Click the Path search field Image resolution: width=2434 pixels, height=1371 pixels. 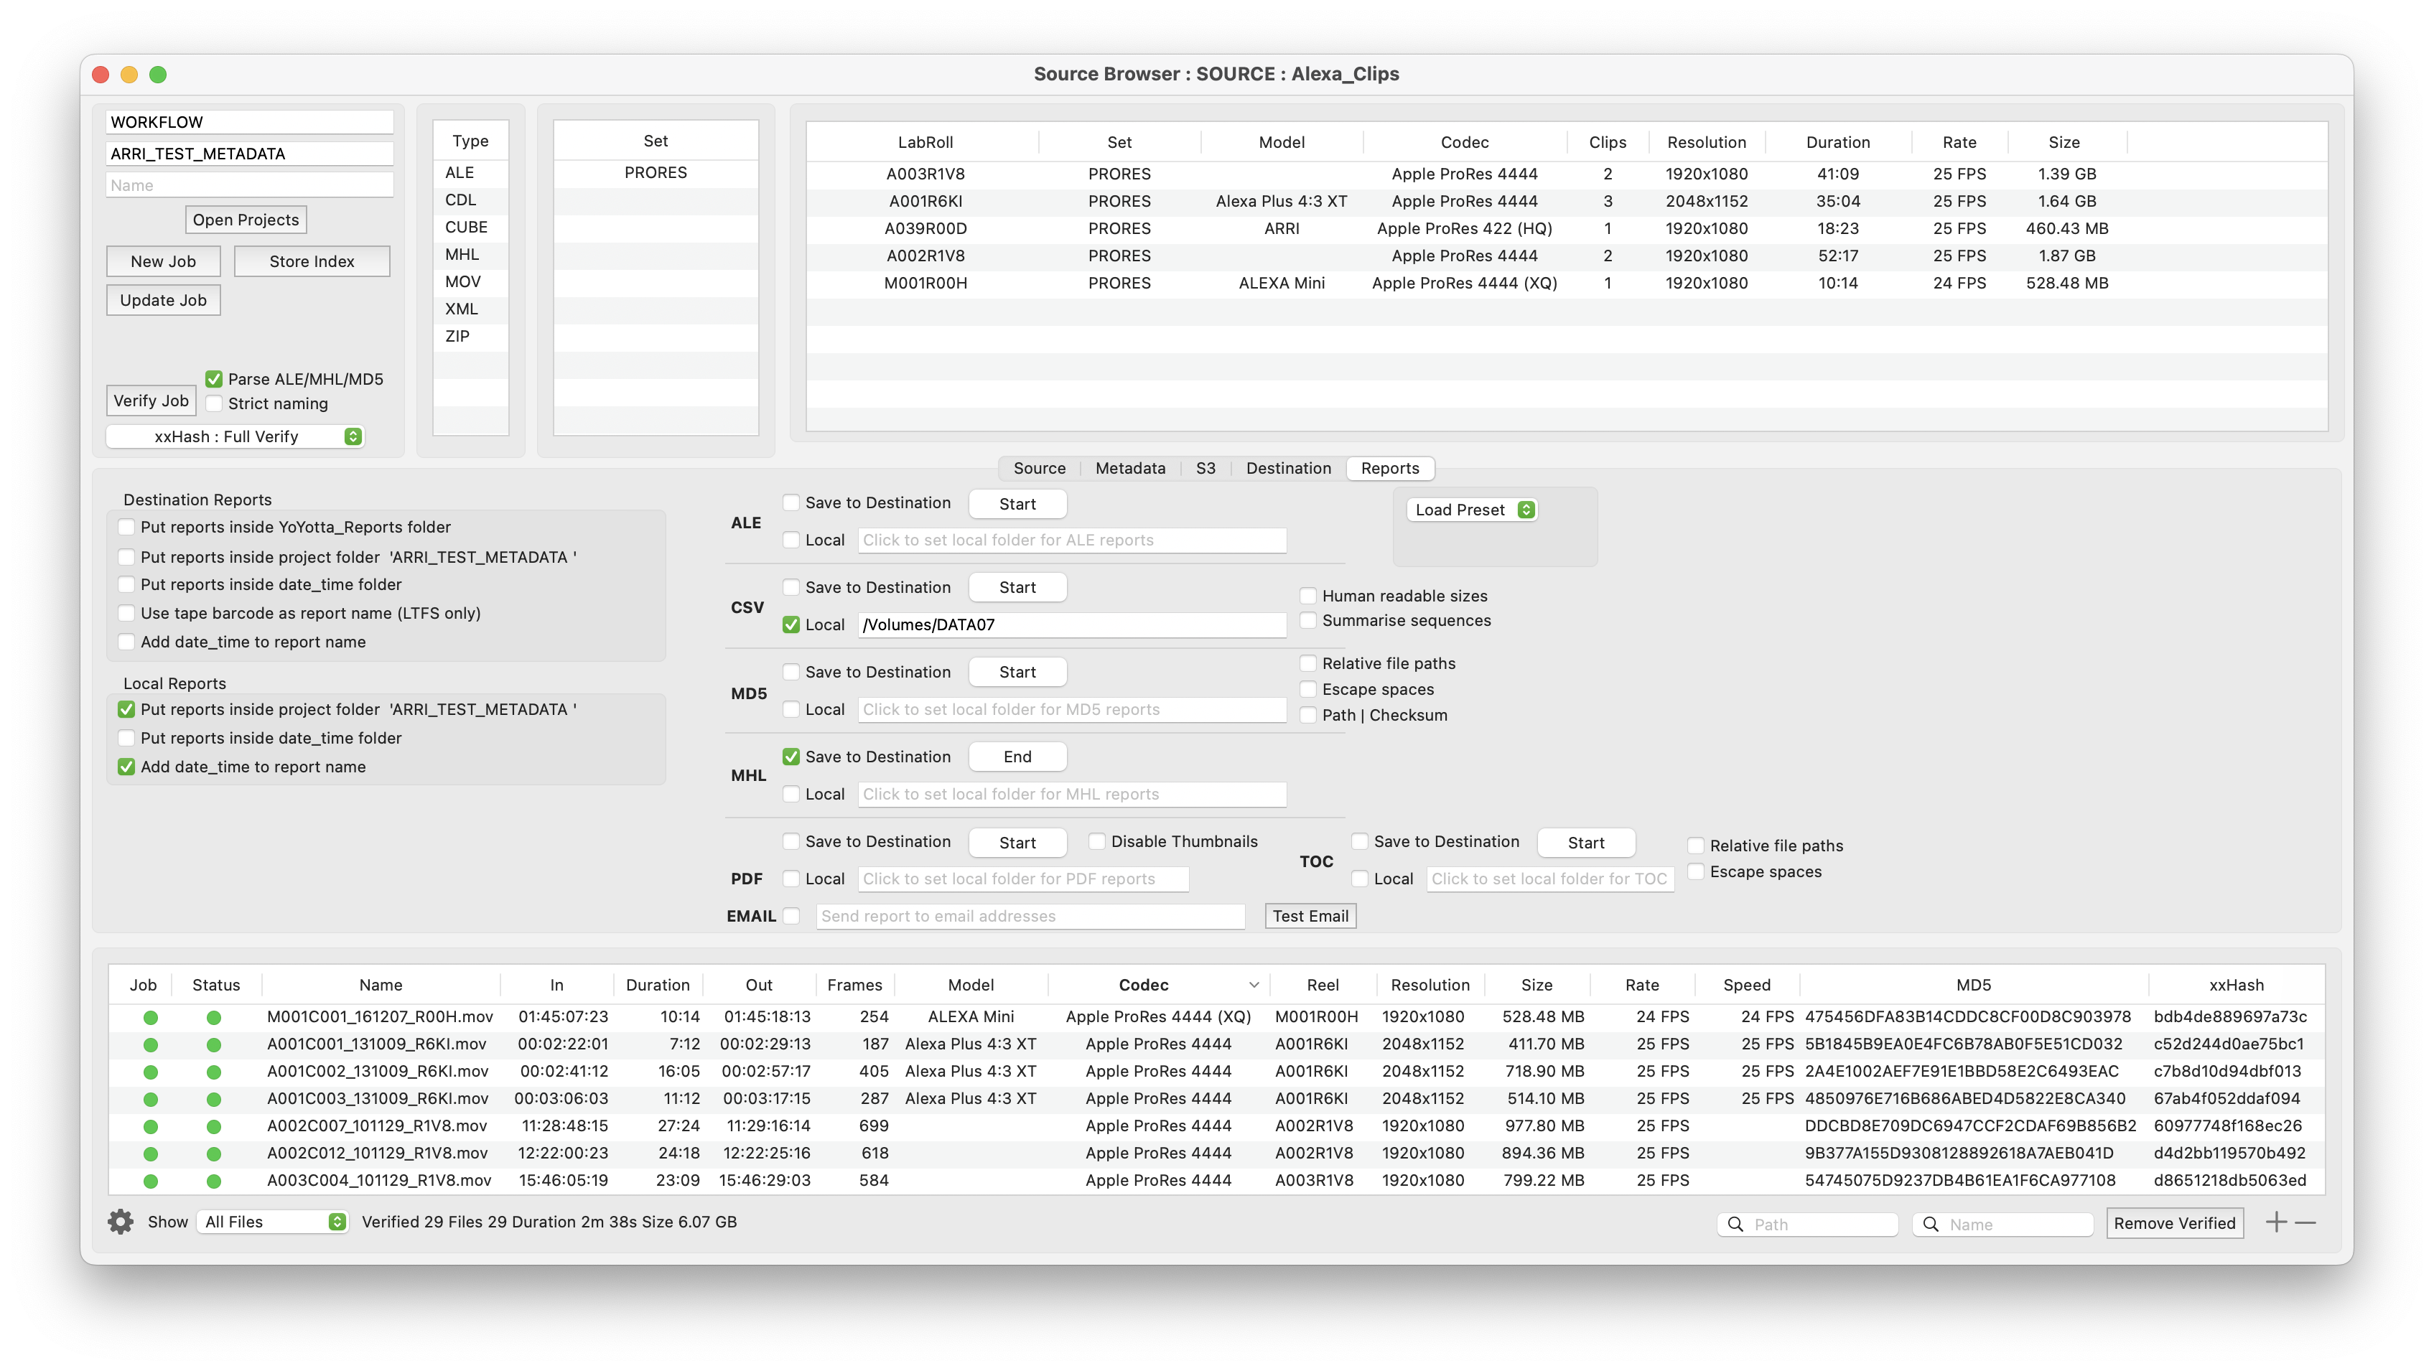tap(1807, 1225)
